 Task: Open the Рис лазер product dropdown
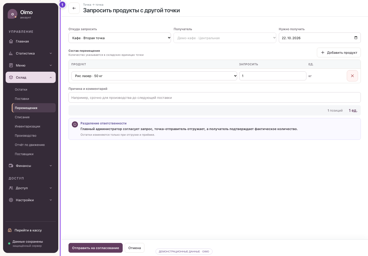pyautogui.click(x=154, y=76)
